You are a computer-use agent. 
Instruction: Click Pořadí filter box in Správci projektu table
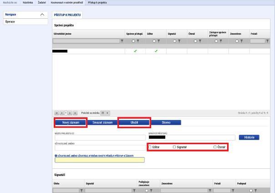pos(258,41)
